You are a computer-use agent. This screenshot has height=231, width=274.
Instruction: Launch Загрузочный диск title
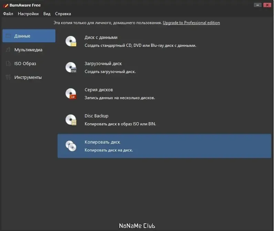coord(103,64)
